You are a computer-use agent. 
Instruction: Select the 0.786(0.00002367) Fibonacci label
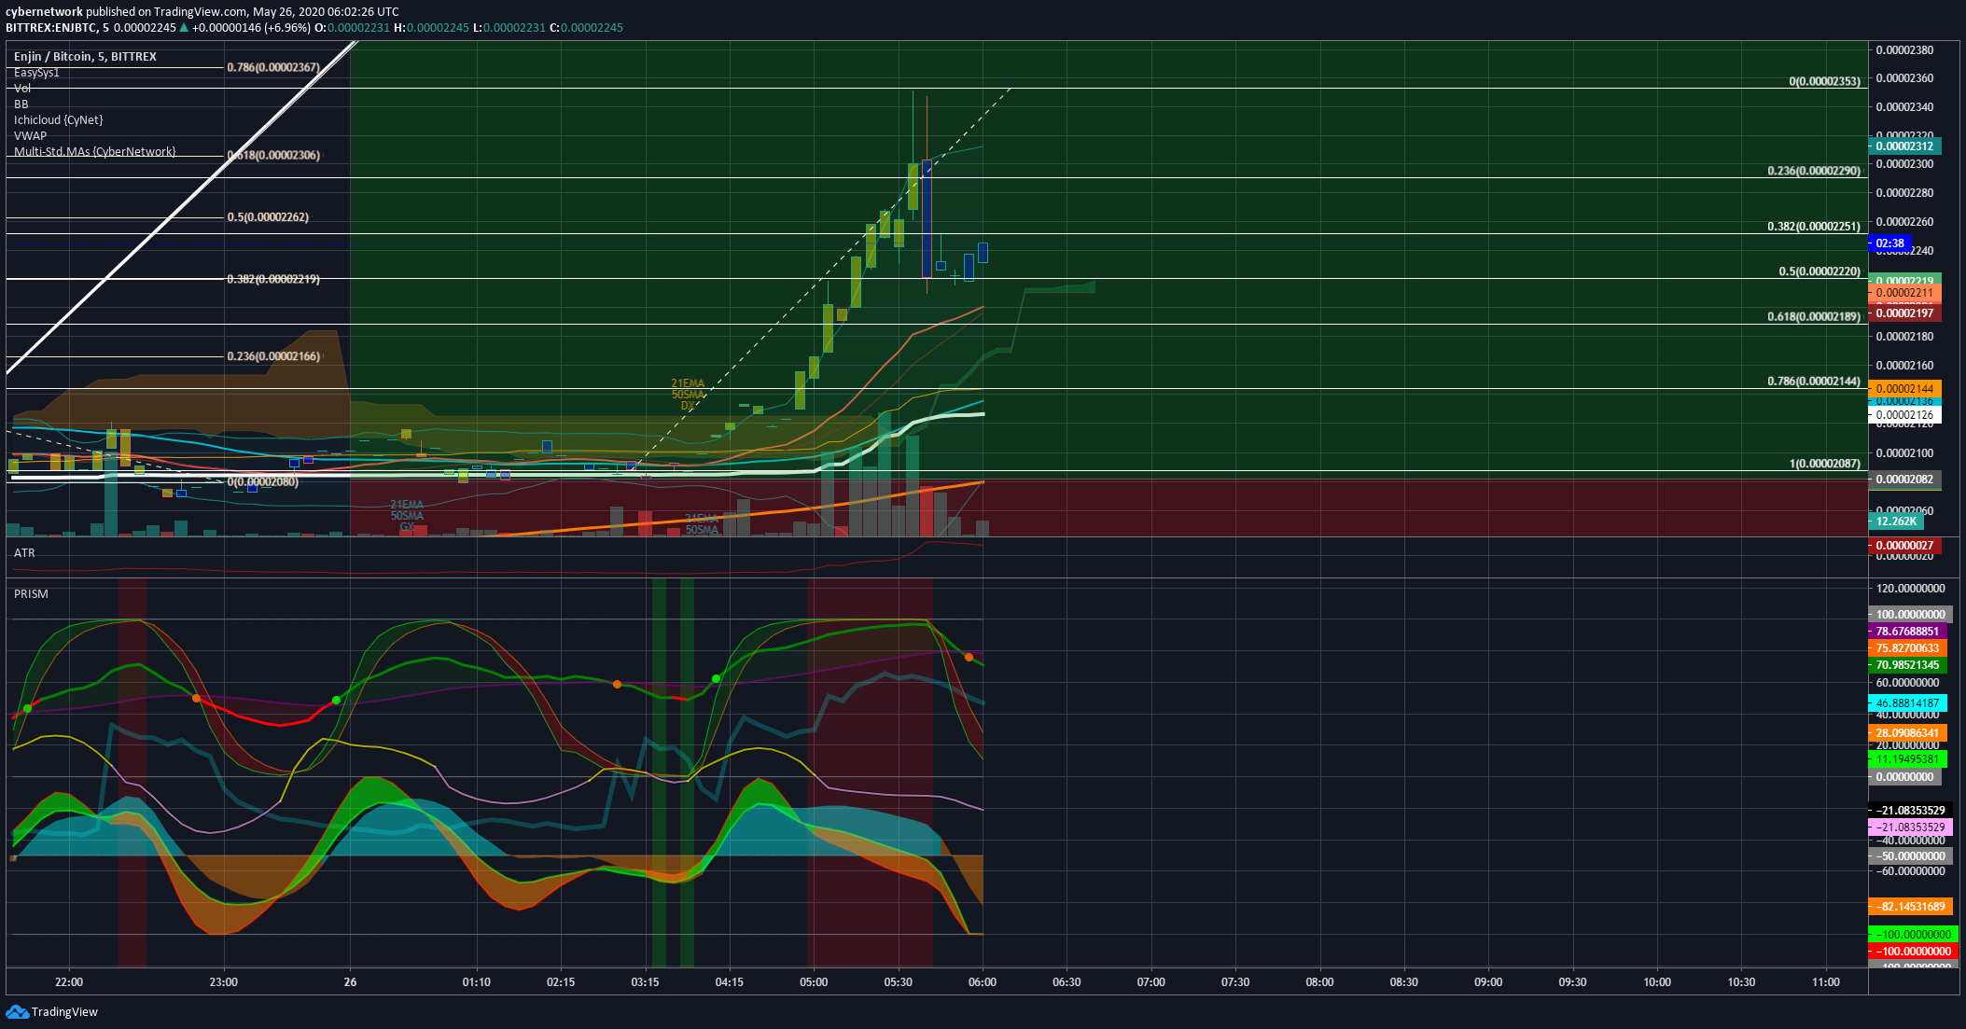coord(273,68)
